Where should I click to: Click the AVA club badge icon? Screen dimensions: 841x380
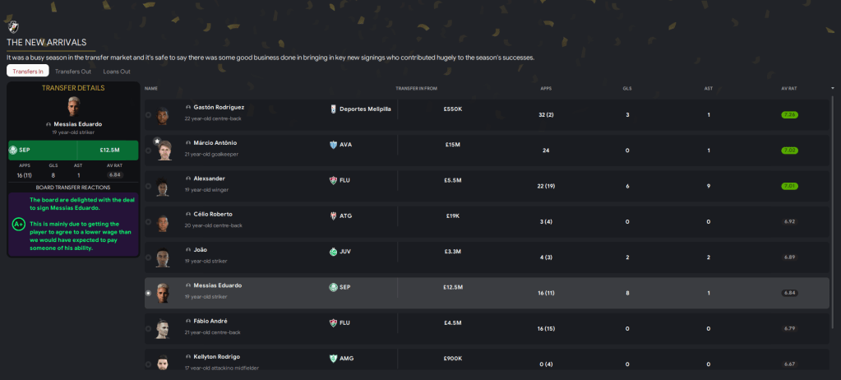(333, 144)
